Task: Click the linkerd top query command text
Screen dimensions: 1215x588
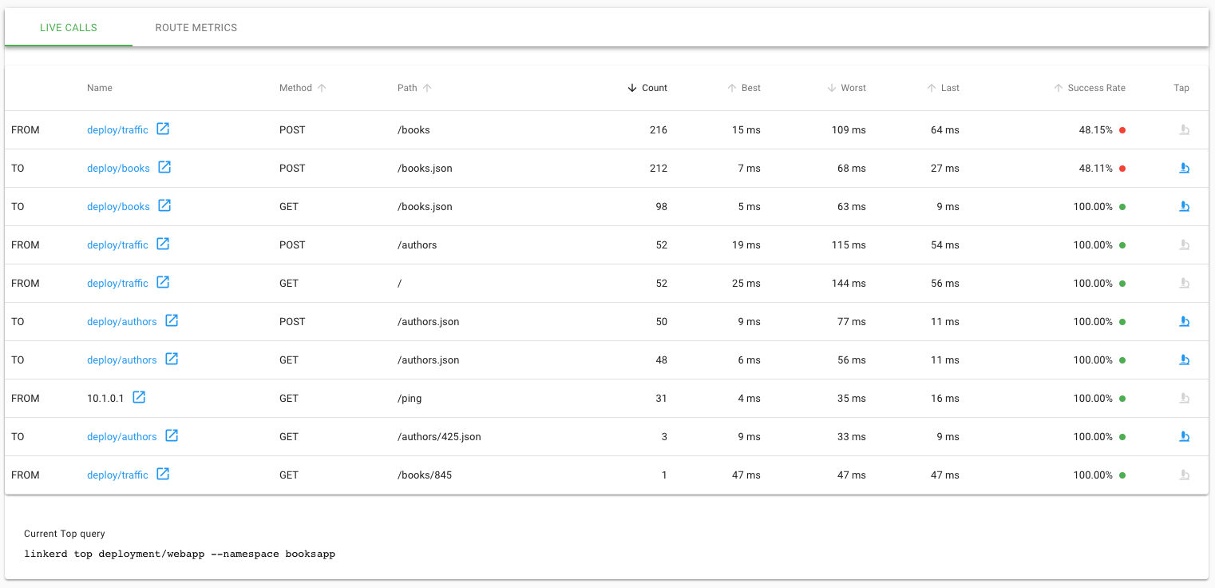Action: click(180, 554)
